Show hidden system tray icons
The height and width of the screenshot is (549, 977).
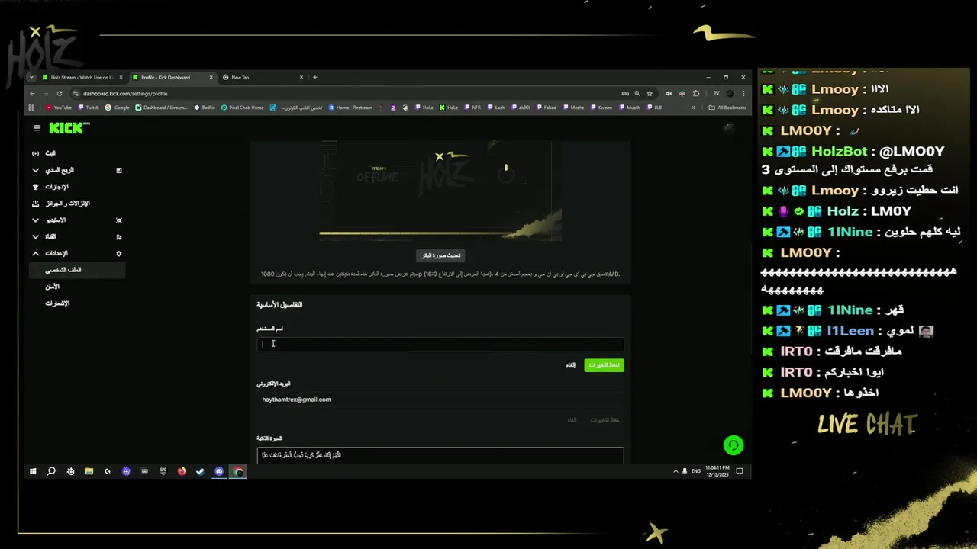click(676, 471)
